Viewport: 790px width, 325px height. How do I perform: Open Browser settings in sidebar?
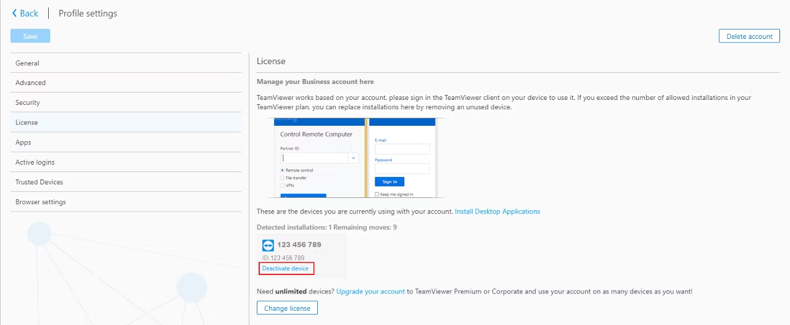[x=126, y=202]
